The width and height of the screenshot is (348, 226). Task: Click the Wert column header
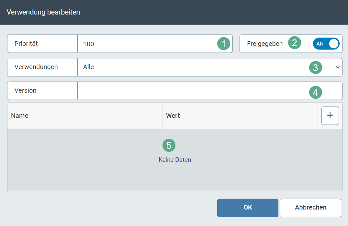click(173, 116)
